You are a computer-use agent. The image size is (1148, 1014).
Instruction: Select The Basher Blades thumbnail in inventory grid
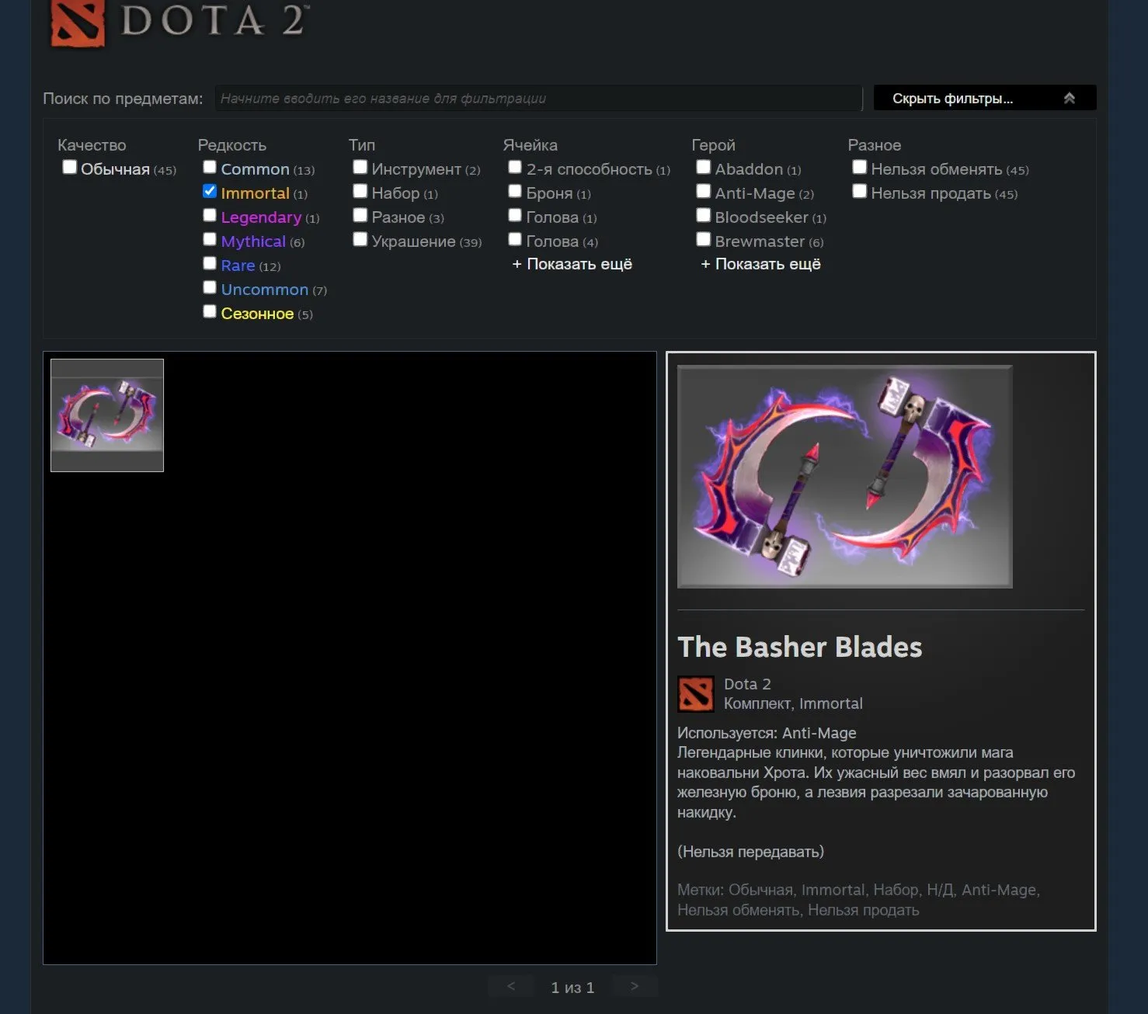(107, 415)
